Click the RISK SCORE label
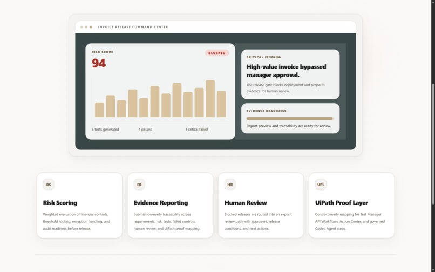This screenshot has width=435, height=272. [x=103, y=52]
